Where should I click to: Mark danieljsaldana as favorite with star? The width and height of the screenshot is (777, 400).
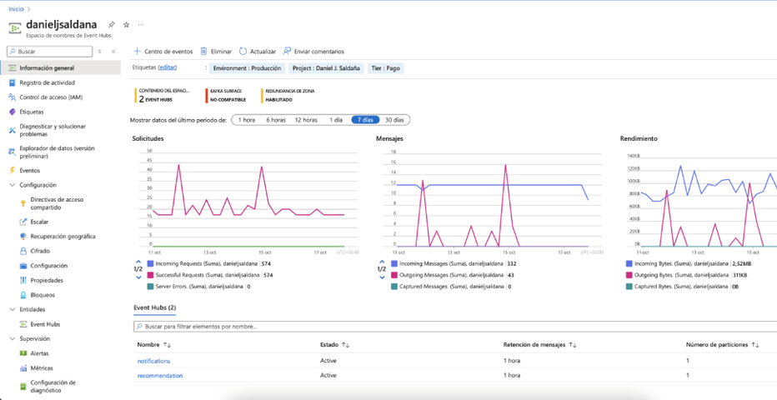126,24
